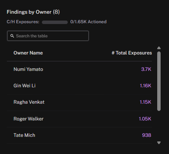The width and height of the screenshot is (169, 154).
Task: Click the table scrollbar thumb
Action: click(159, 81)
